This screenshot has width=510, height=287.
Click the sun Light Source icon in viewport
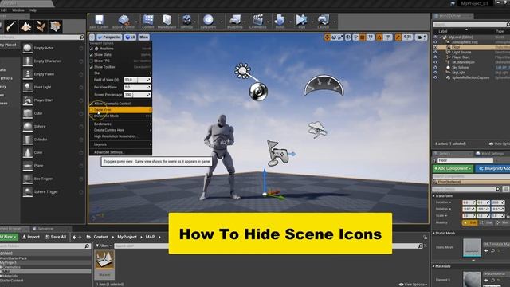pos(242,70)
